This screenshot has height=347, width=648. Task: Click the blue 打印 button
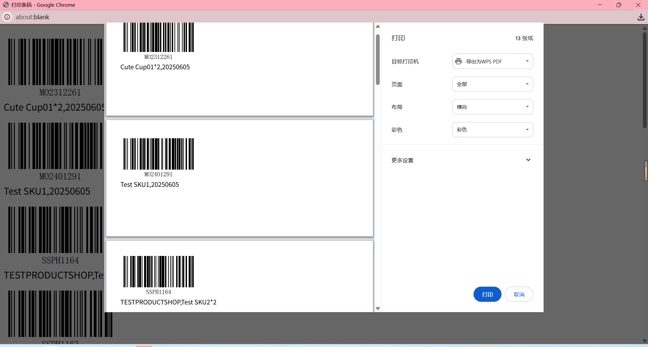487,294
